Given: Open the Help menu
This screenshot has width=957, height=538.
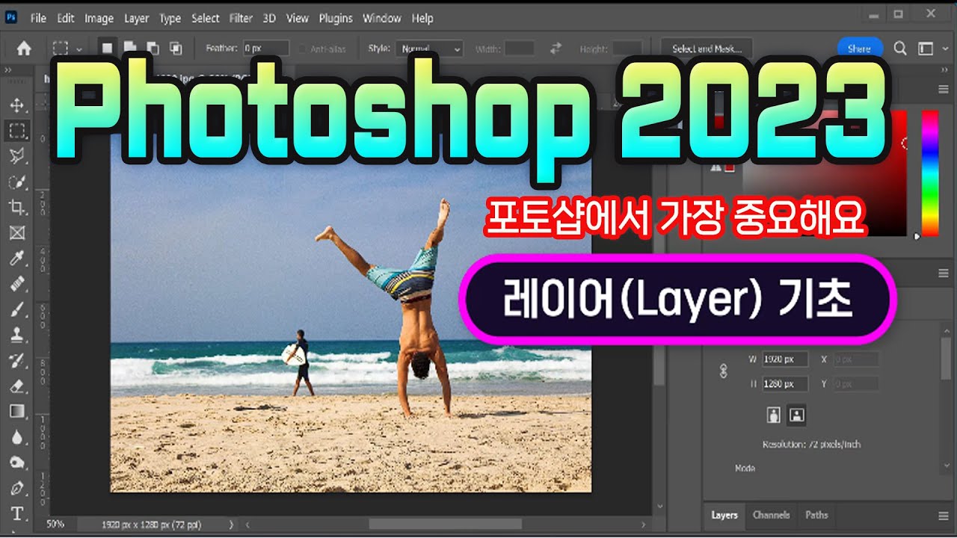Looking at the screenshot, I should tap(422, 18).
